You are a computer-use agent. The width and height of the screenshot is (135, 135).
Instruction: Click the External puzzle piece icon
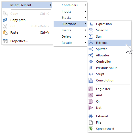coord(91,116)
